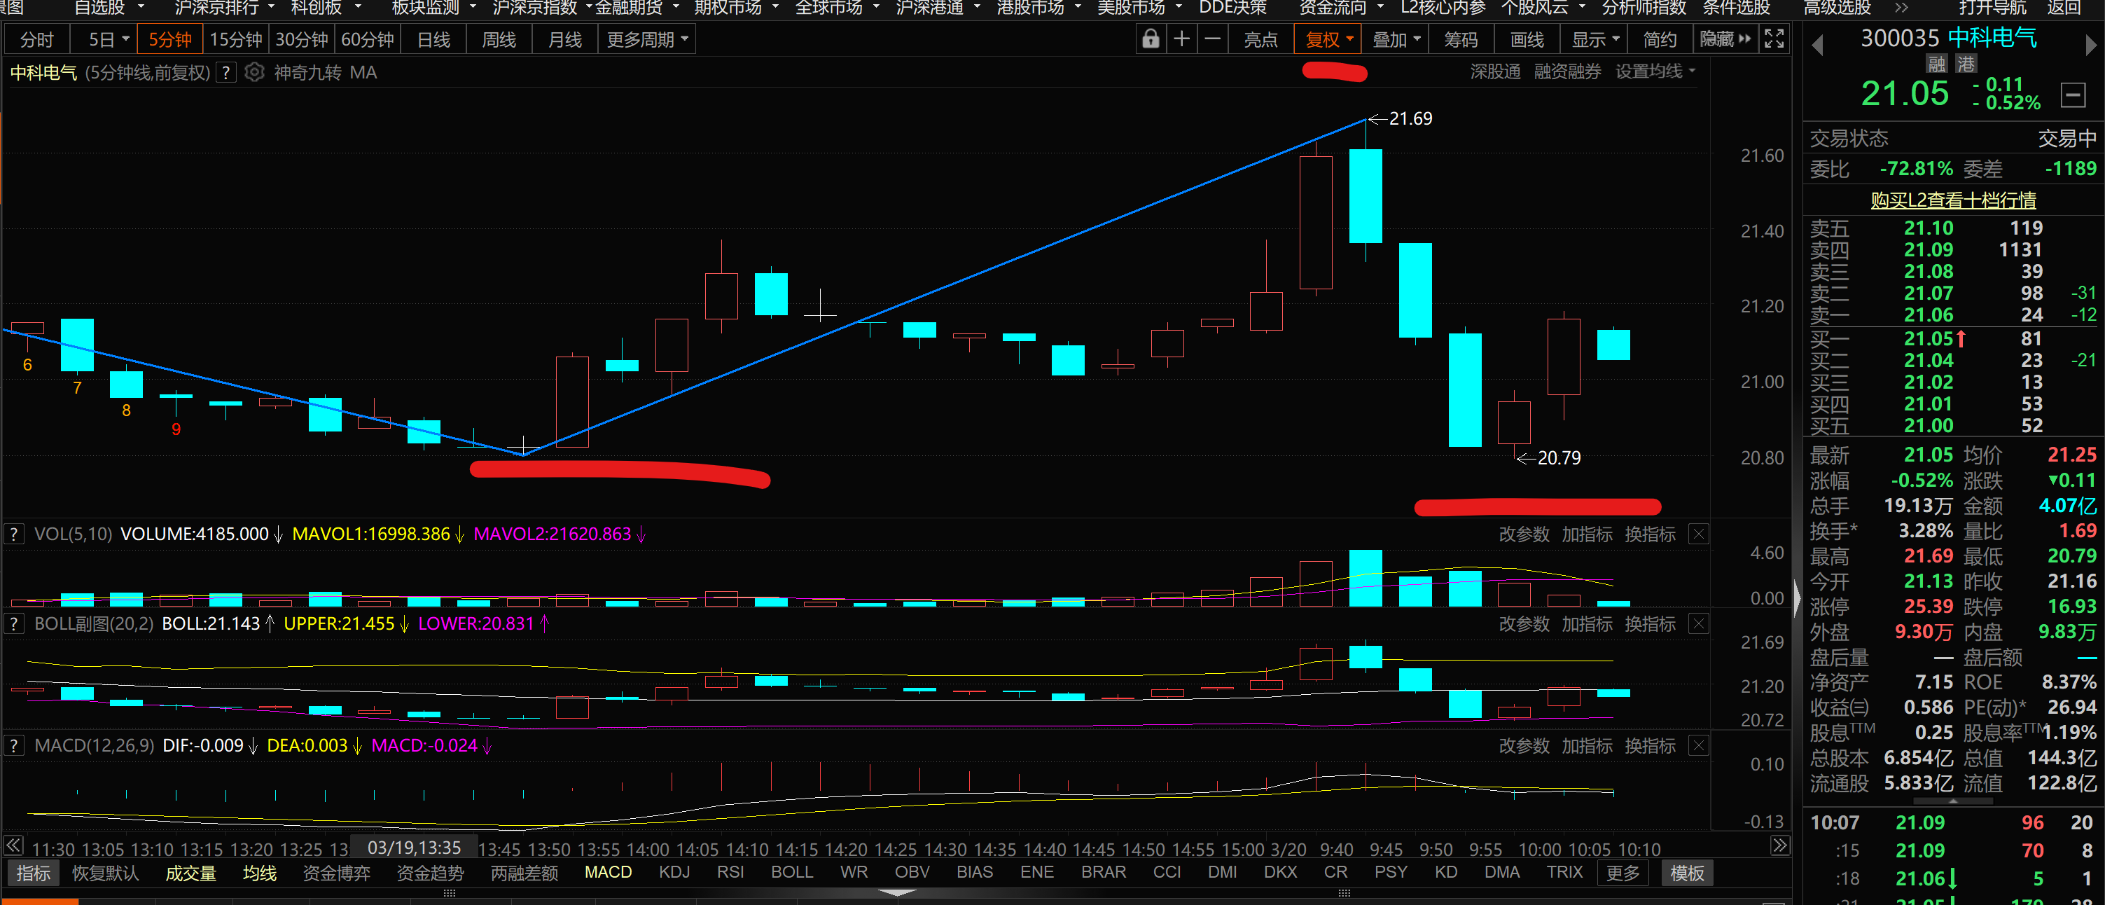Zoom in chart with plus icon
The height and width of the screenshot is (905, 2105).
pos(1181,39)
